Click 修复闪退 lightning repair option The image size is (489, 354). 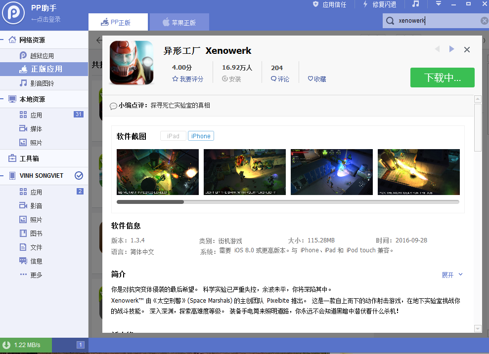click(x=379, y=4)
